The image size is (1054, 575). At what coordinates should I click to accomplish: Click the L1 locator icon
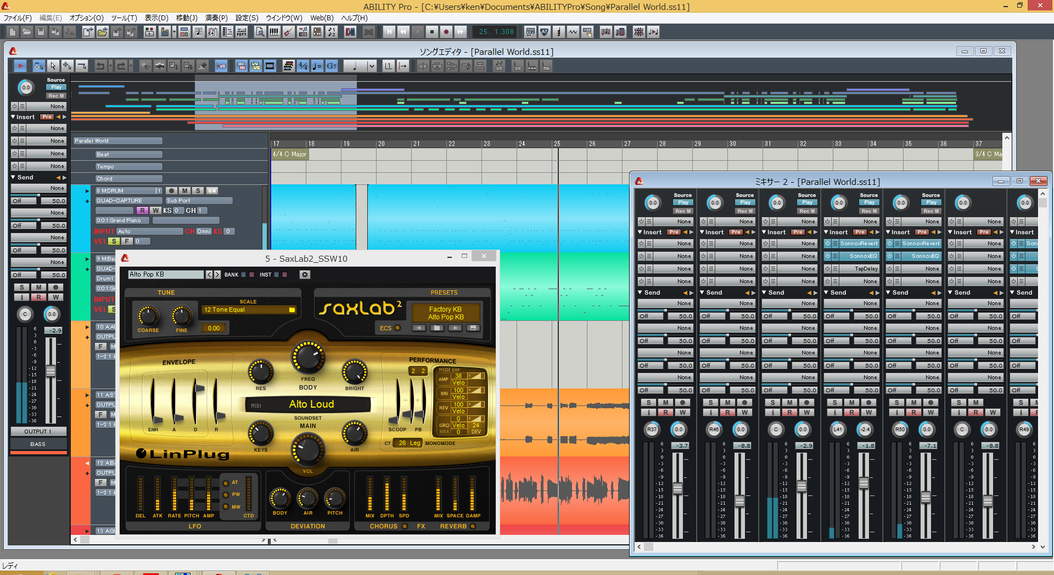tap(389, 66)
